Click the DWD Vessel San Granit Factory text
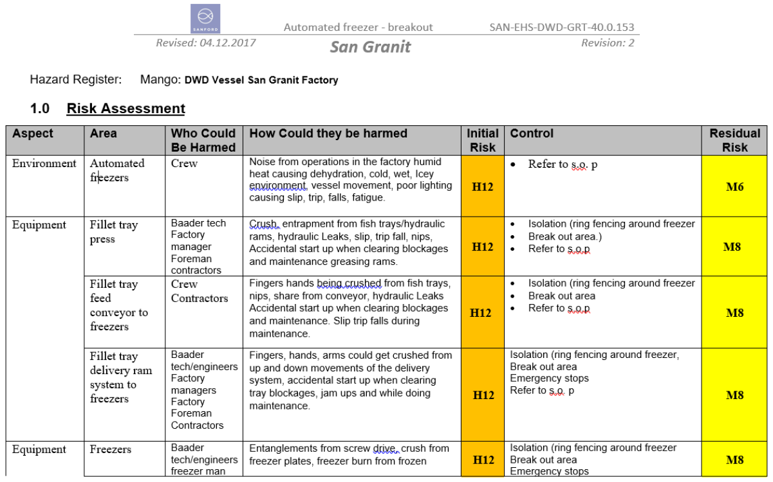The height and width of the screenshot is (482, 773). click(x=261, y=80)
